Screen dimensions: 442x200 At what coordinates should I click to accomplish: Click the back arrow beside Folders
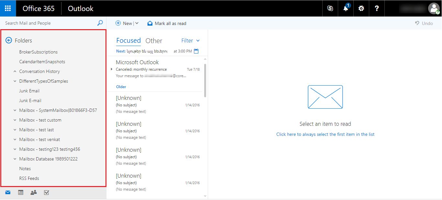pos(9,41)
